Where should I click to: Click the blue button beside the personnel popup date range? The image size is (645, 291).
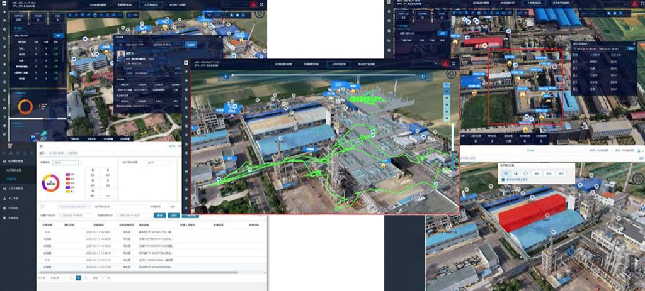click(x=191, y=45)
